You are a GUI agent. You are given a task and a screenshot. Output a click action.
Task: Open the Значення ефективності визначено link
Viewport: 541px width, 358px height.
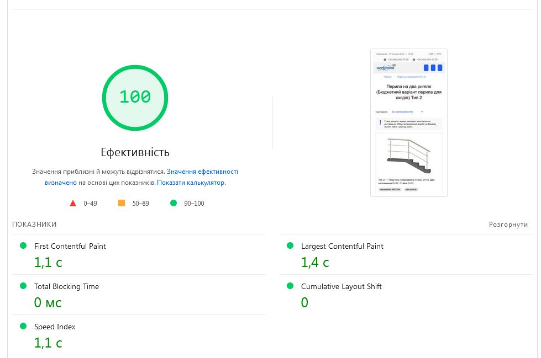point(202,172)
